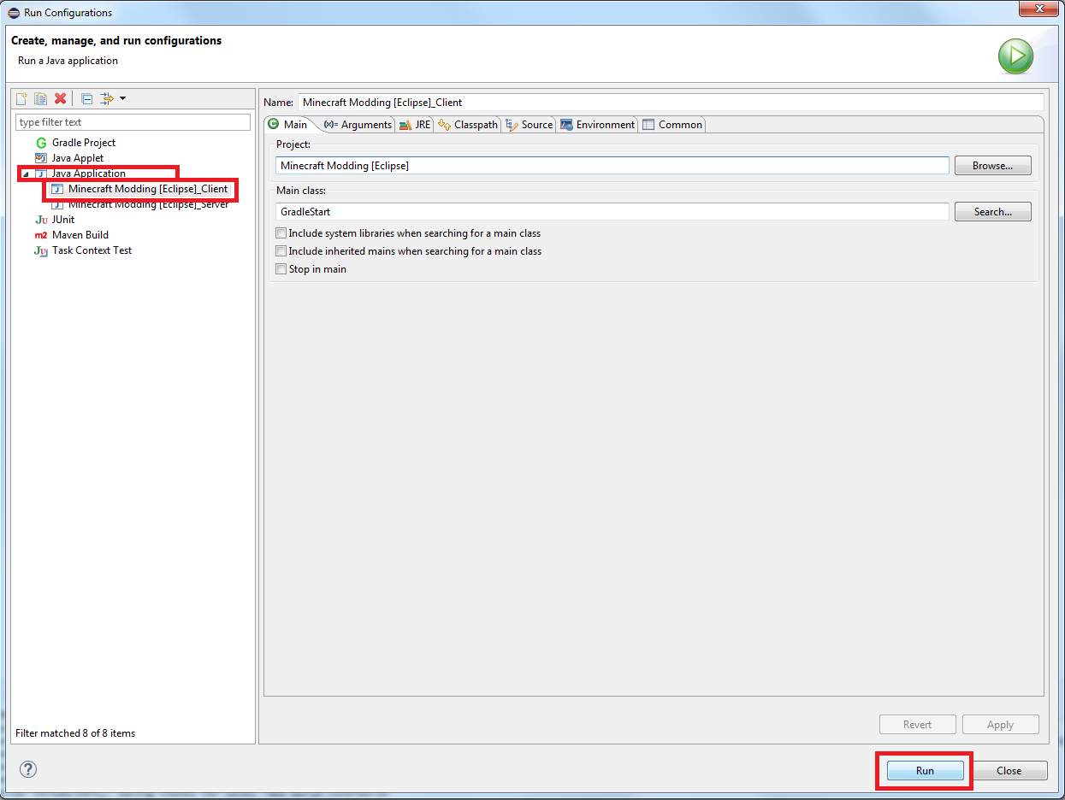The width and height of the screenshot is (1065, 800).
Task: Check Include inherited mains option
Action: pyautogui.click(x=281, y=251)
